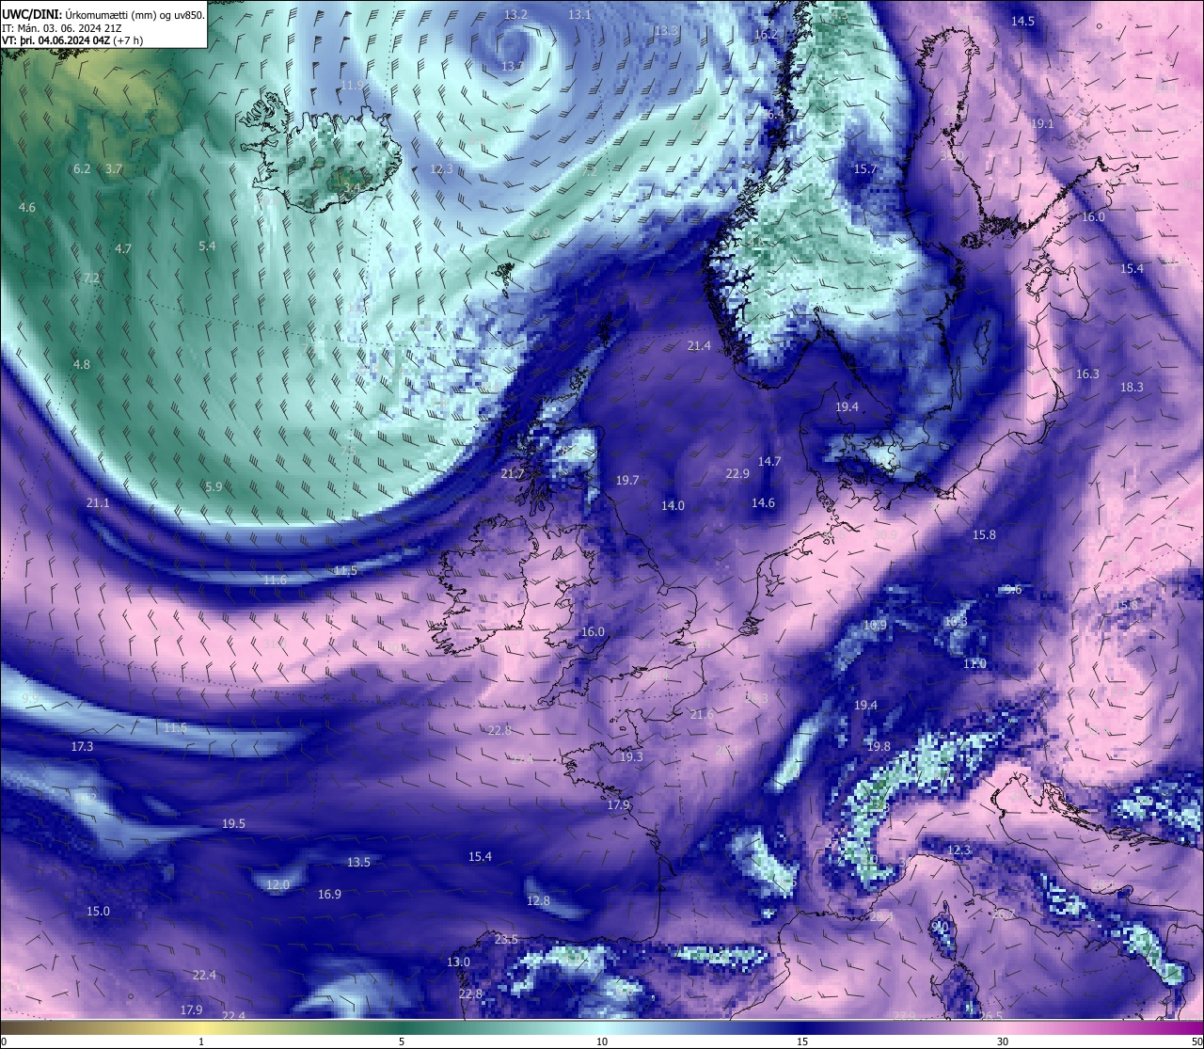Click the 6.2 value label
This screenshot has width=1204, height=1049.
coord(82,168)
